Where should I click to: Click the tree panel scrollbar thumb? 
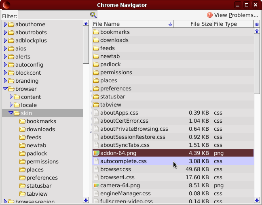tap(86, 45)
